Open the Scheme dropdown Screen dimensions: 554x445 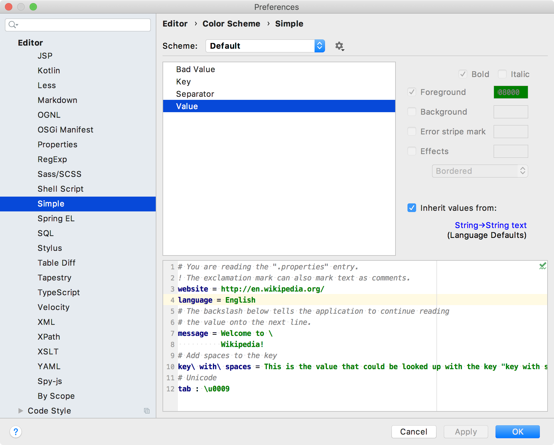click(319, 46)
